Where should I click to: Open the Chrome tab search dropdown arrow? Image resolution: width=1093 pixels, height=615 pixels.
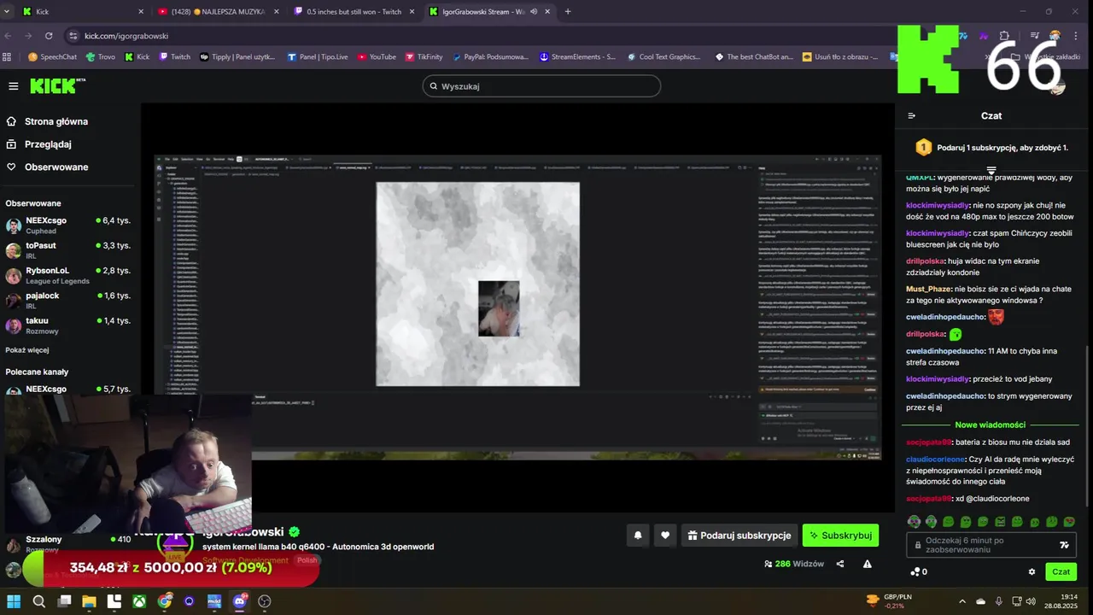tap(8, 12)
